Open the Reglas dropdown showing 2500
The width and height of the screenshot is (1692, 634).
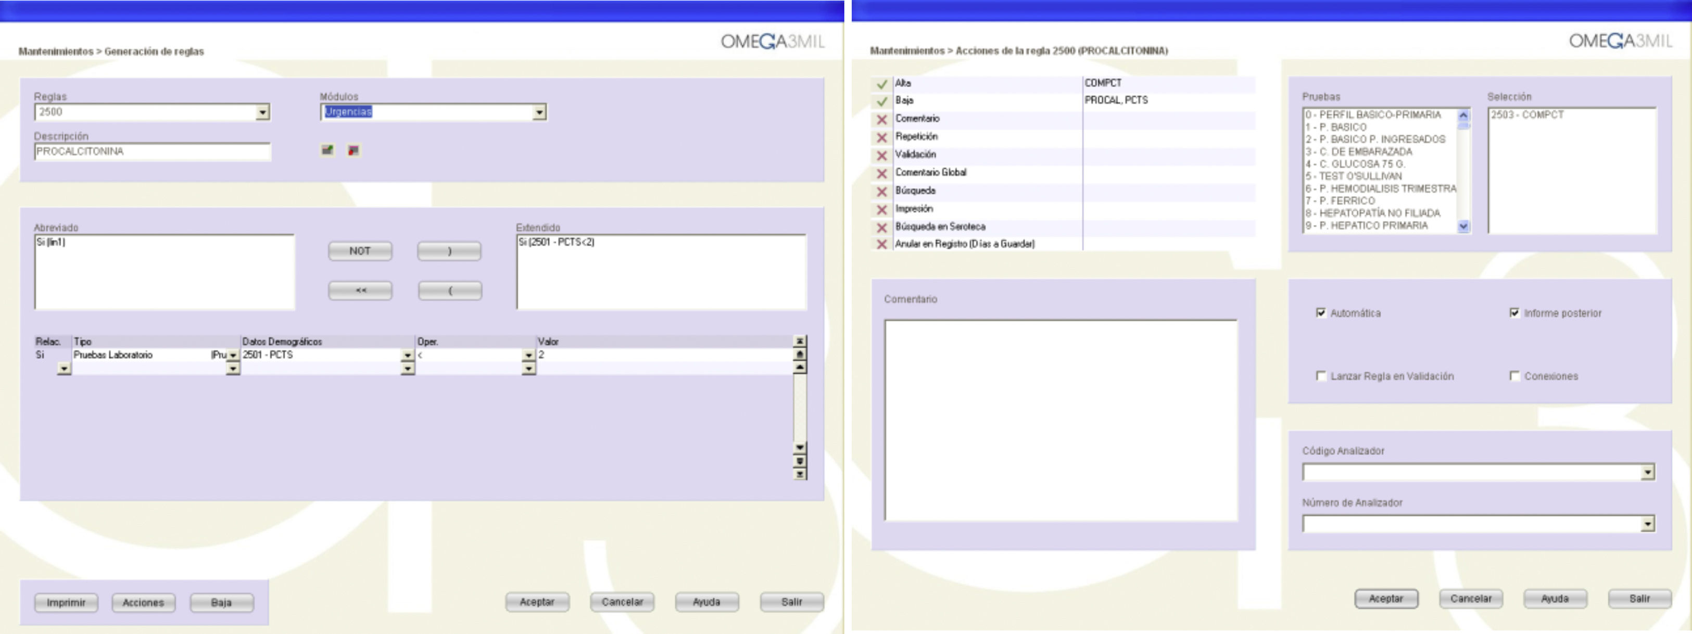[263, 112]
